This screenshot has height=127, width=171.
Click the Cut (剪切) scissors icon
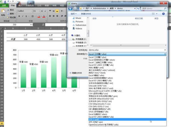point(8,10)
